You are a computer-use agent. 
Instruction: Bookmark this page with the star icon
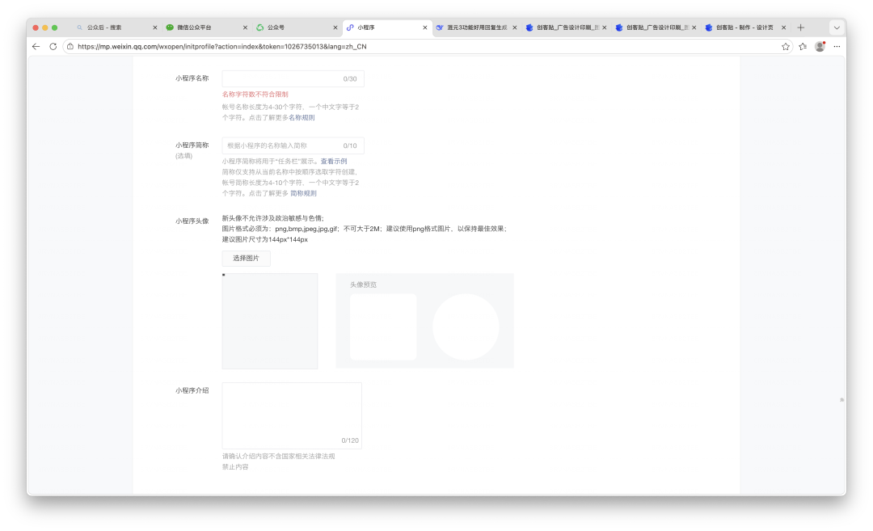click(786, 47)
